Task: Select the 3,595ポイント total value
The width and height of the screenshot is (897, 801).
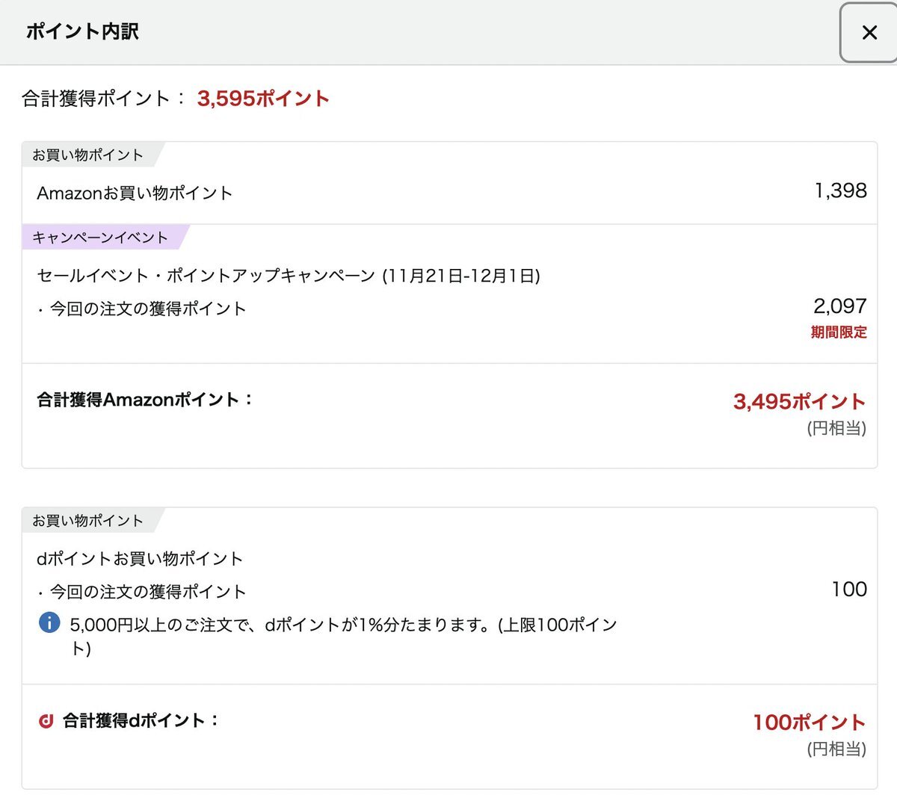Action: coord(263,99)
